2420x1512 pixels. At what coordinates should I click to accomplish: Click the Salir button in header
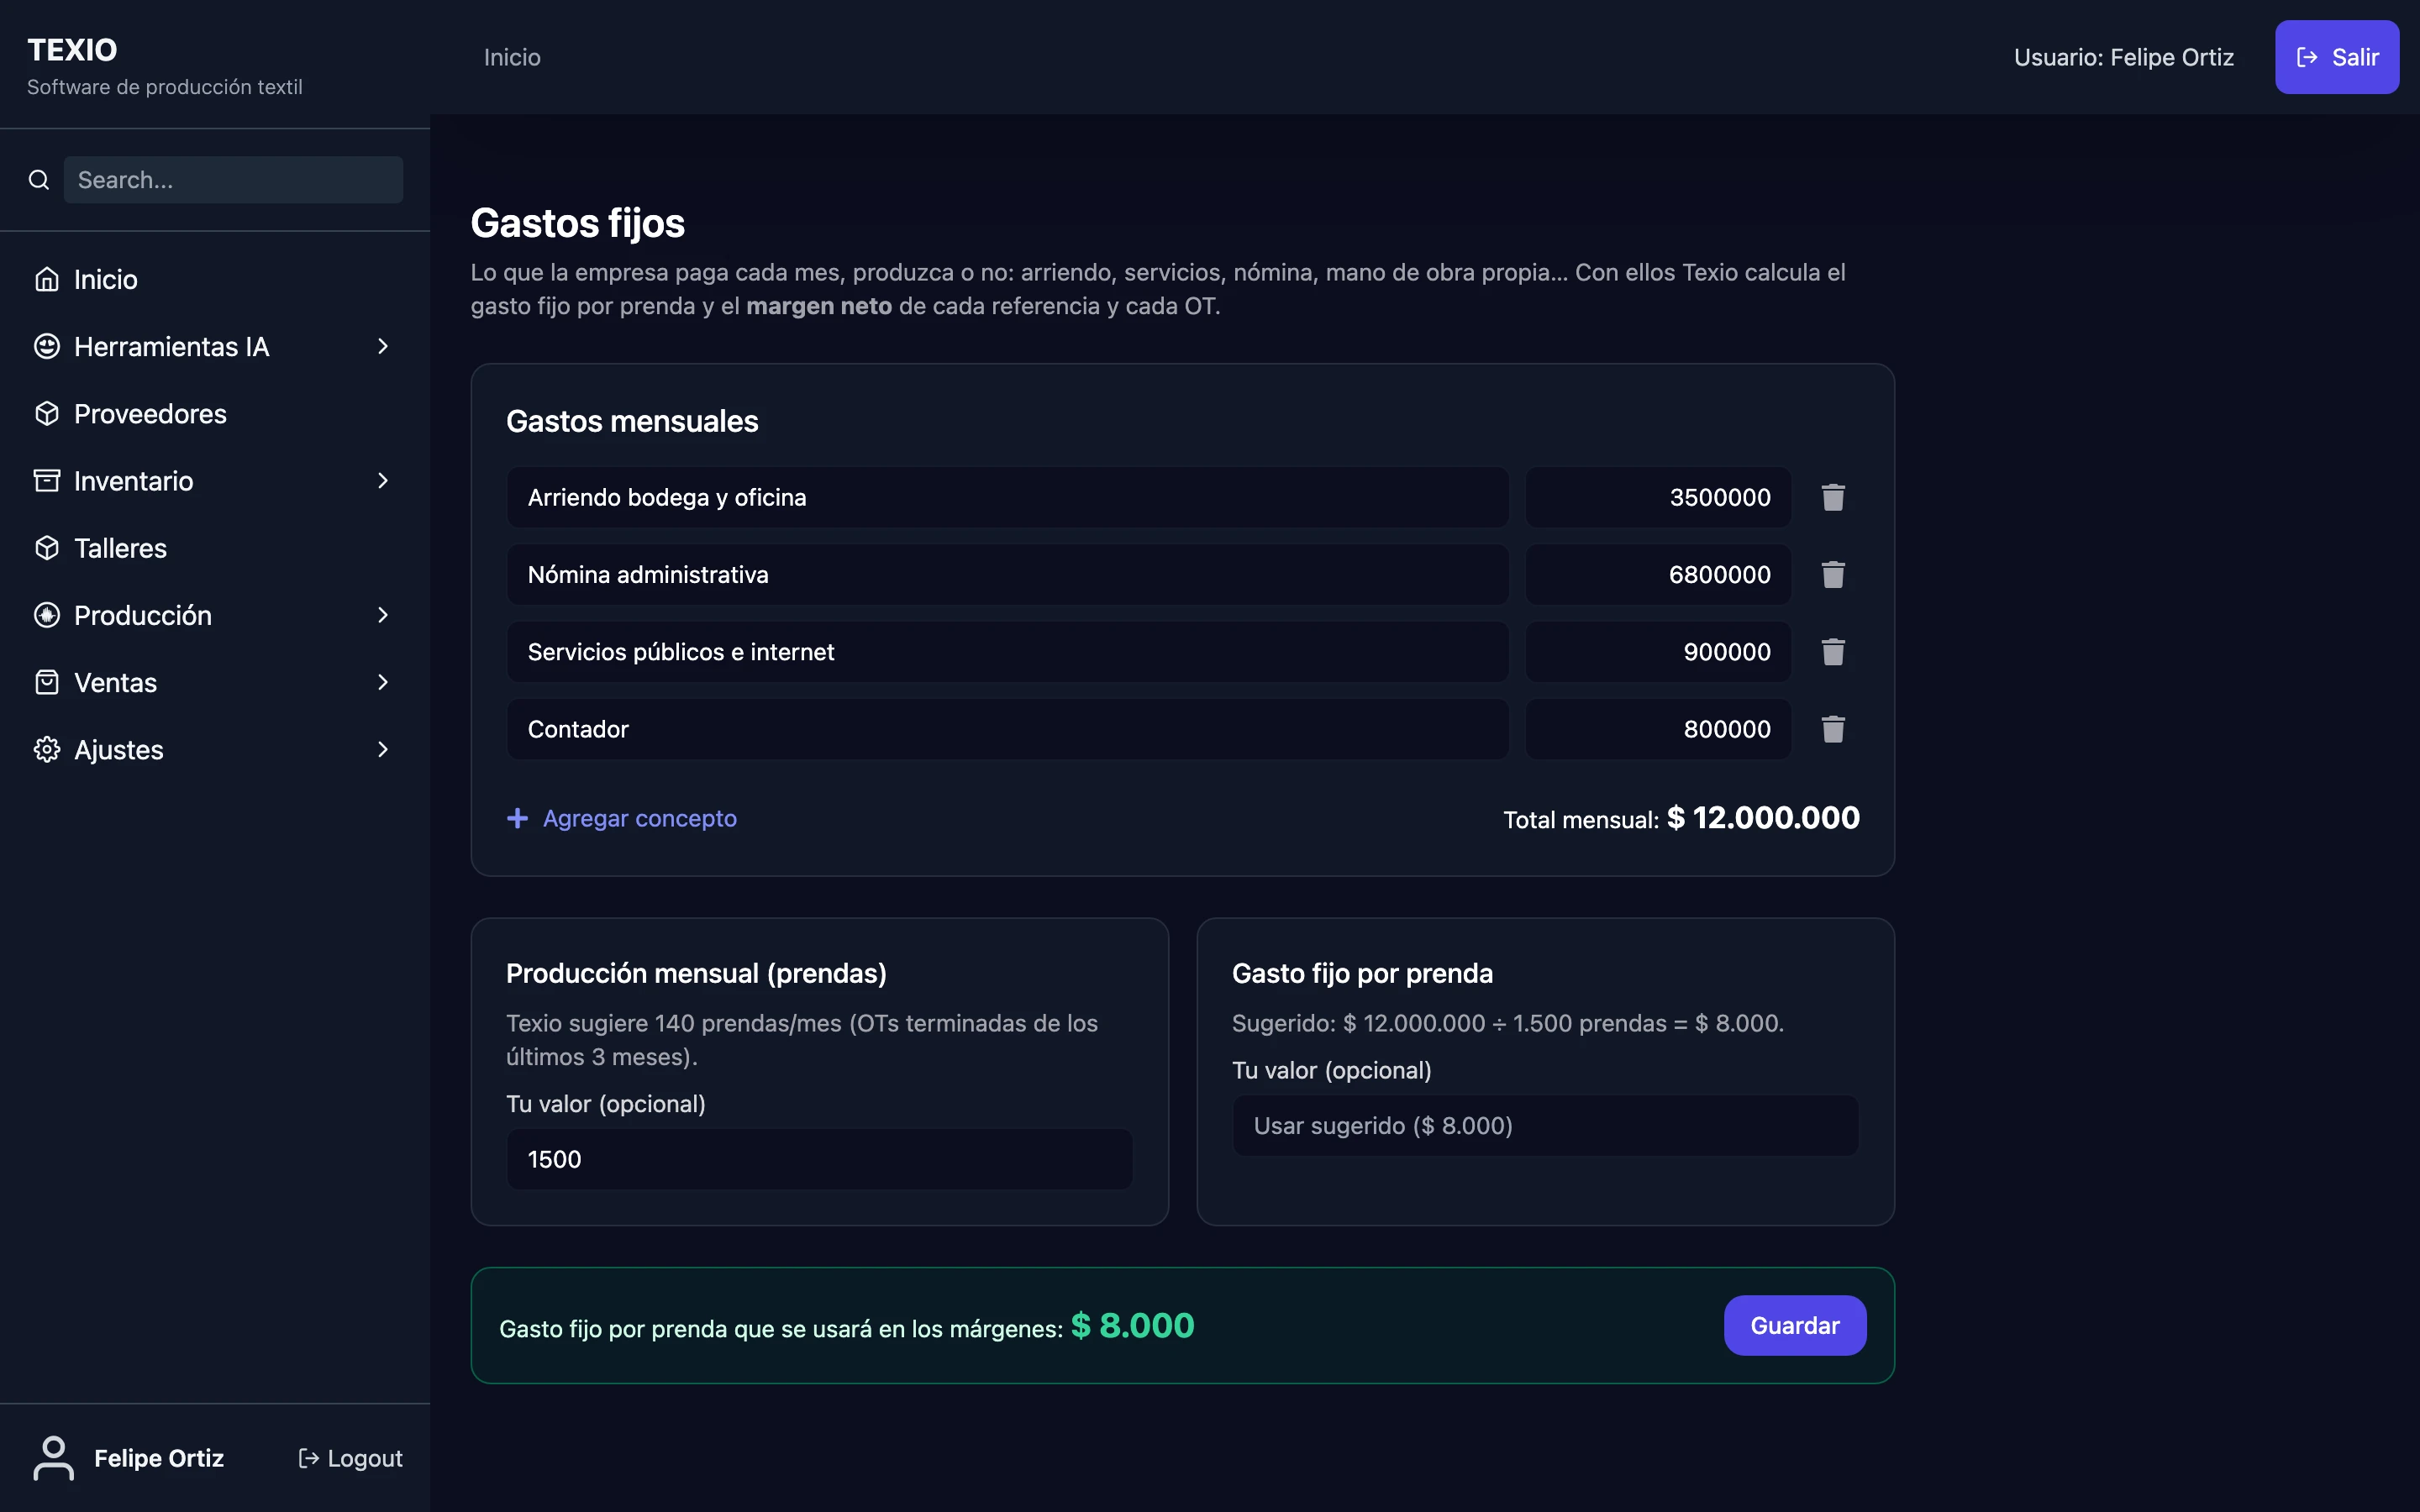(x=2336, y=57)
